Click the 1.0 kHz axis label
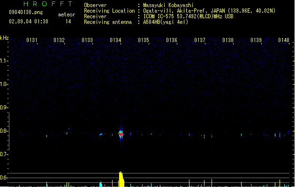Viewport: 295px width, 187px height. coord(4,84)
